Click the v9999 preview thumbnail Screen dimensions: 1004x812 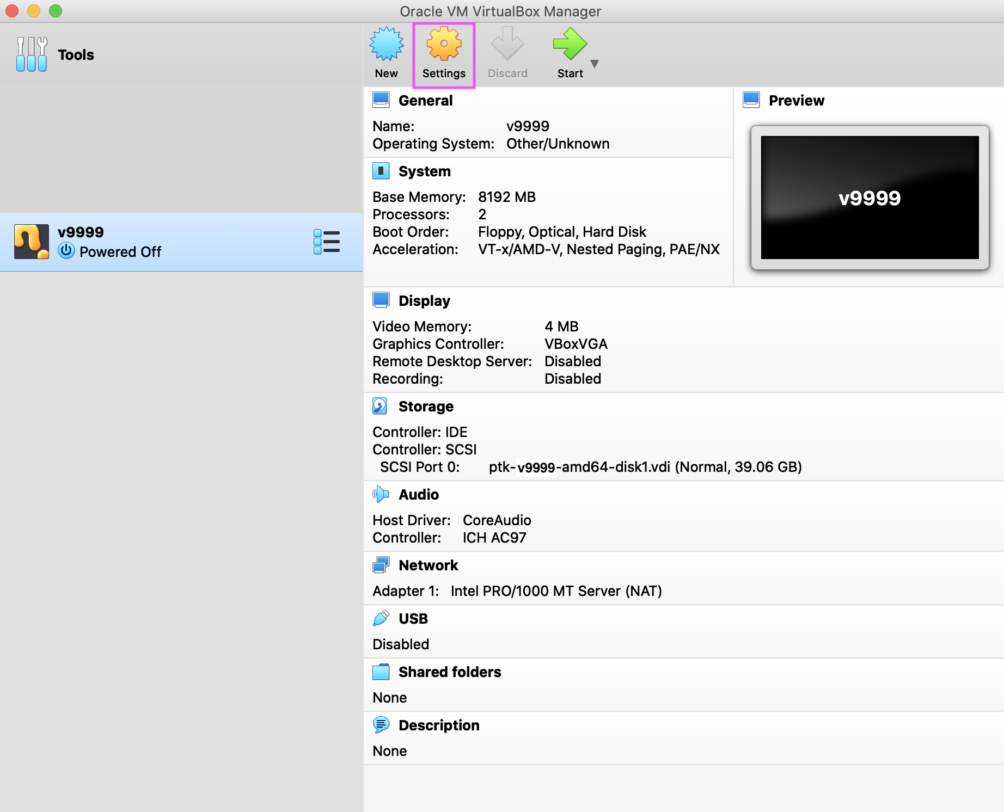coord(870,198)
